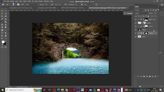Screen dimensions: 164x92
Task: Open the Image menu
Action: point(12,1)
